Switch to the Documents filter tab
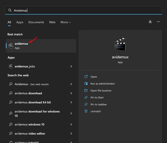Viewport: 167px width, 143px height. point(36,22)
